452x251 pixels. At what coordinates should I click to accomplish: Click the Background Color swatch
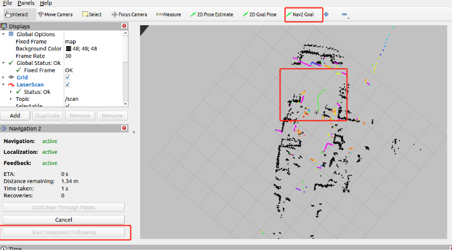coord(68,49)
